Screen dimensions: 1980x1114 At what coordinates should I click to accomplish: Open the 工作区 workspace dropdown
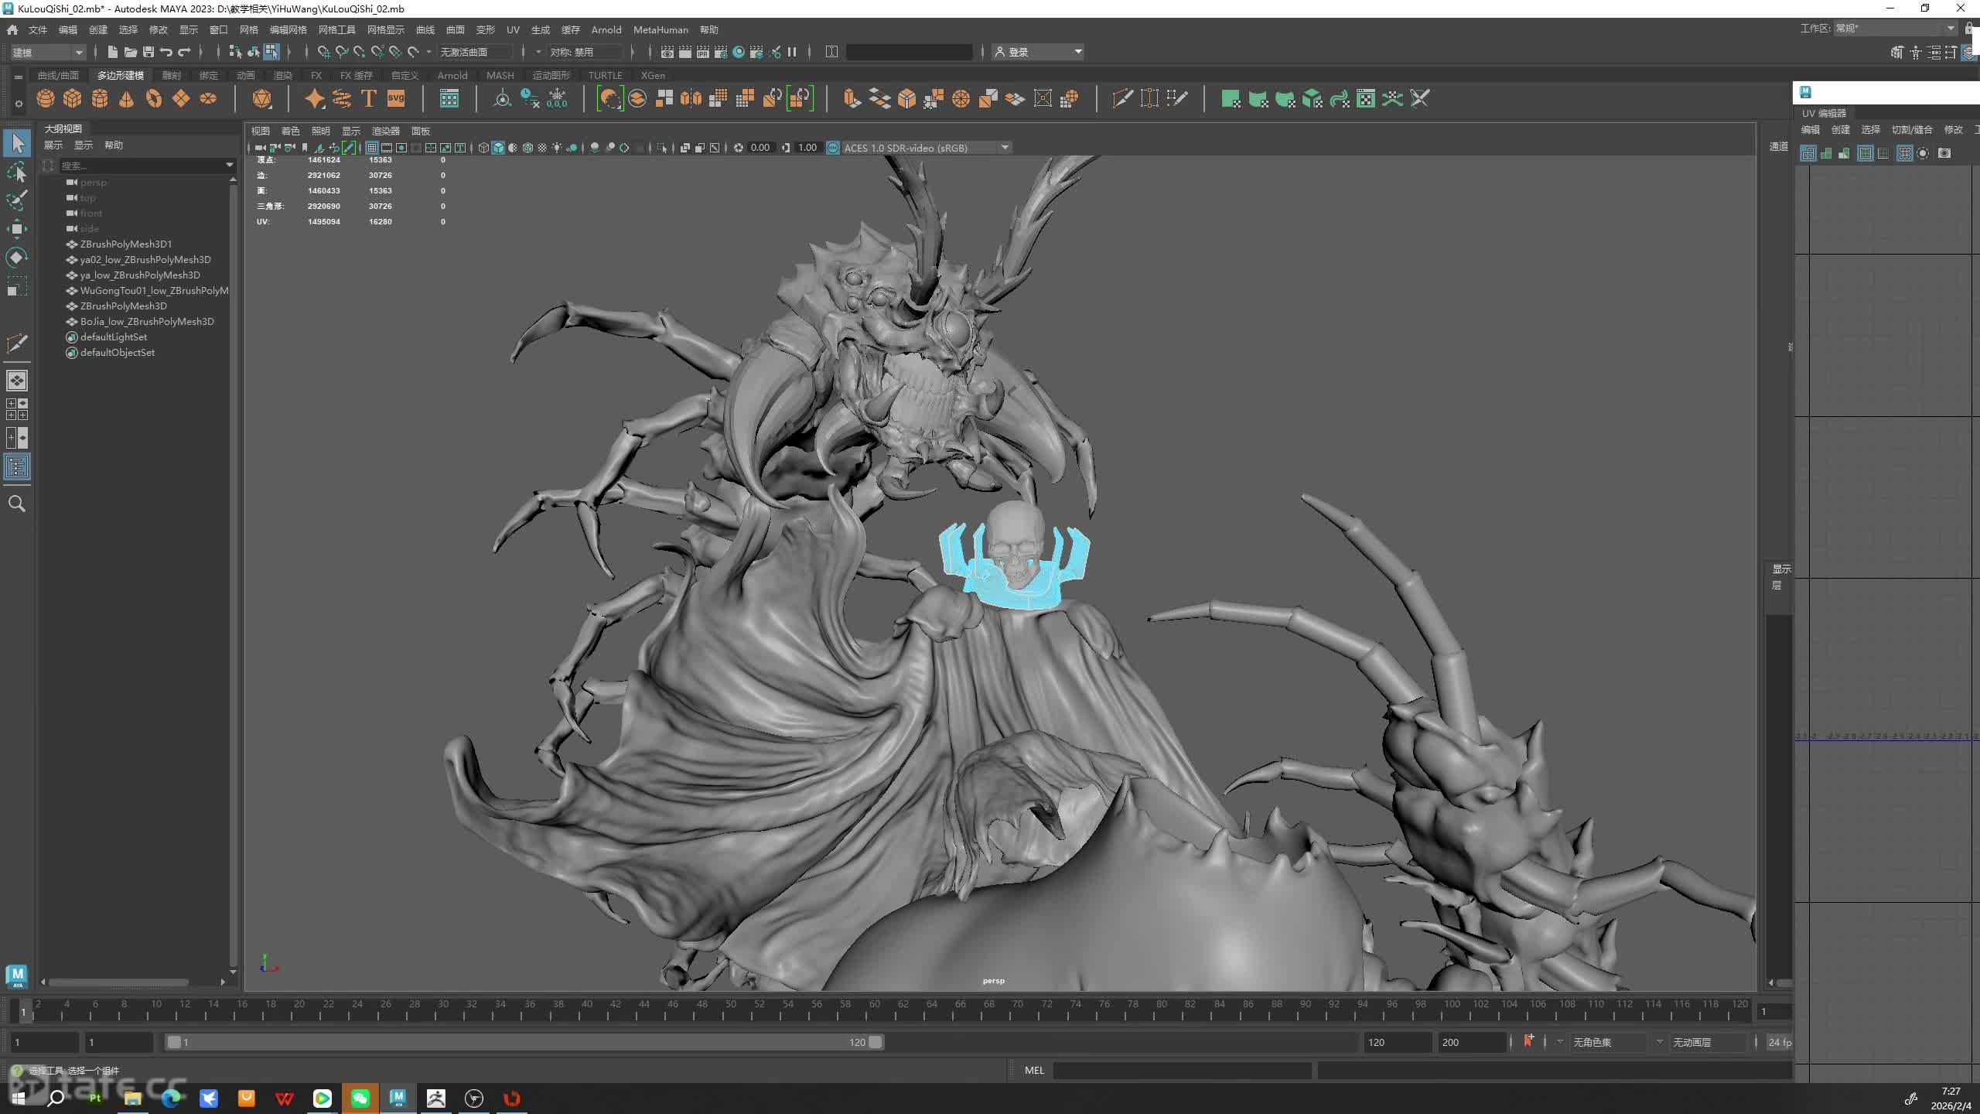point(1895,29)
